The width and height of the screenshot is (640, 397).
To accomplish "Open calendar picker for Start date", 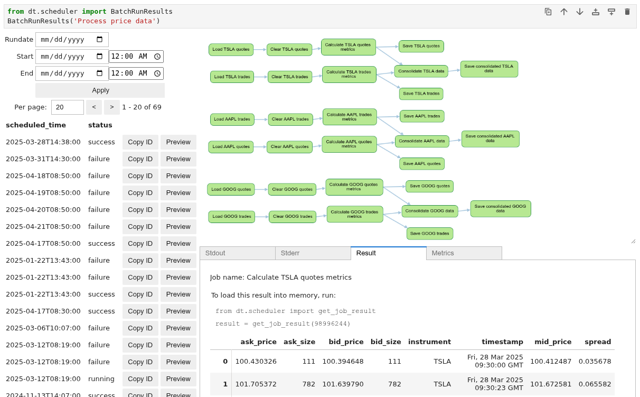I will pos(100,57).
